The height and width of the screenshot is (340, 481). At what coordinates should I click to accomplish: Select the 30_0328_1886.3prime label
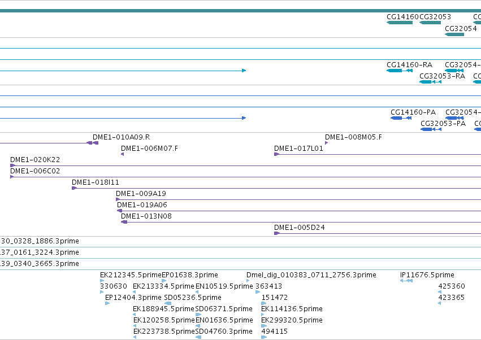click(x=40, y=241)
